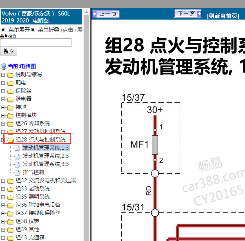Click the 发动机管理系统,1:3 page icon

click(17, 148)
